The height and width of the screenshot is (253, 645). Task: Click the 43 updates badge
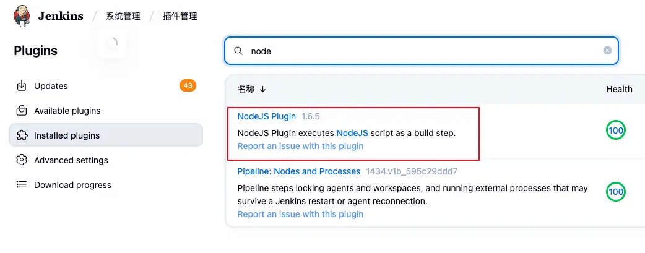[x=188, y=85]
